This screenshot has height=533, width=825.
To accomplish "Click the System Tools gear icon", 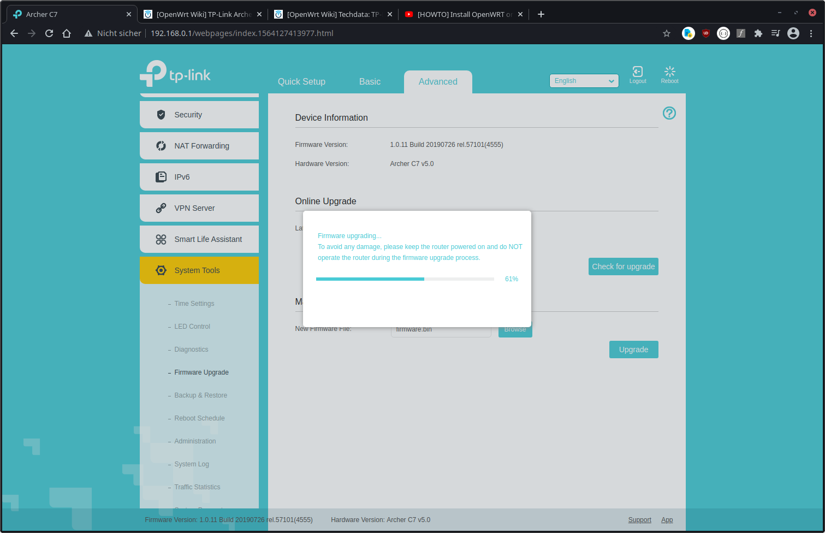I will coord(161,270).
